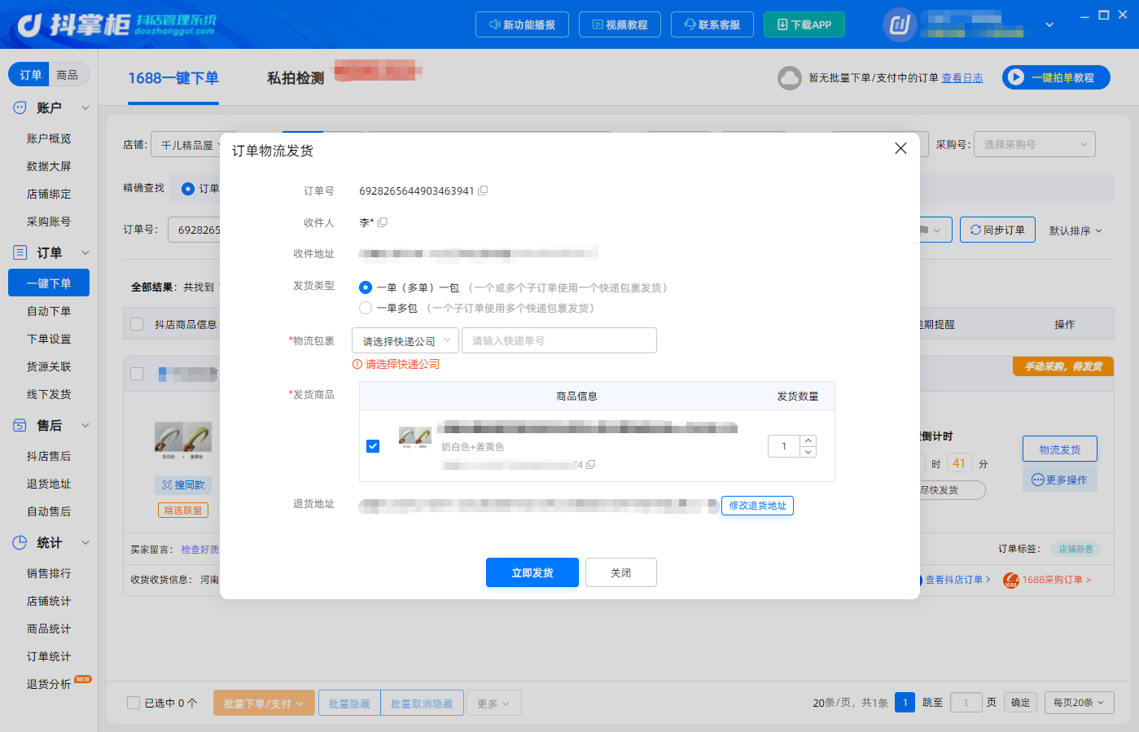1139x732 pixels.
Task: Open the 每页20条 page size dropdown
Action: point(1079,703)
